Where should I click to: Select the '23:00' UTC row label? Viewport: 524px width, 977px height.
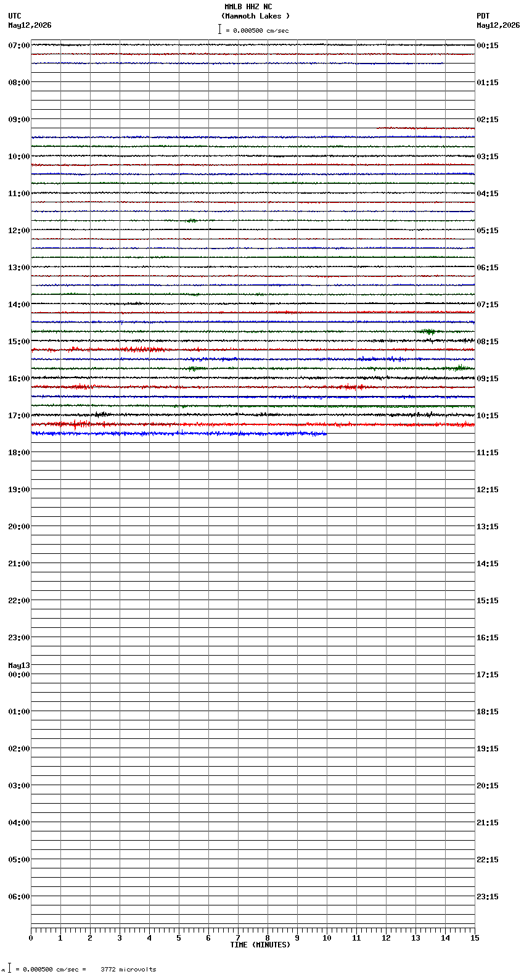click(19, 638)
